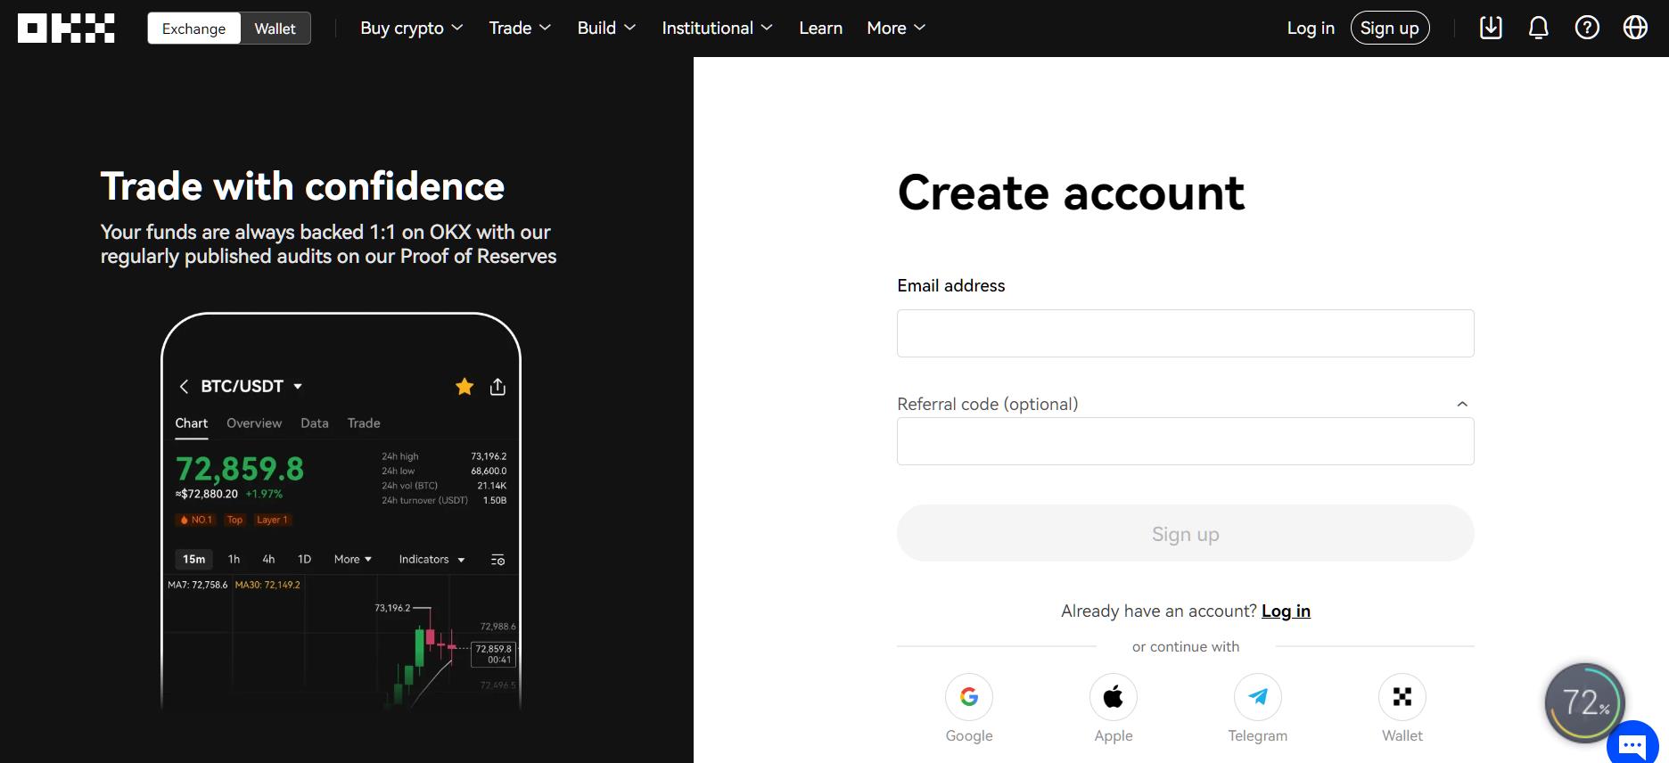
Task: Click the OKX logo
Action: coord(66,29)
